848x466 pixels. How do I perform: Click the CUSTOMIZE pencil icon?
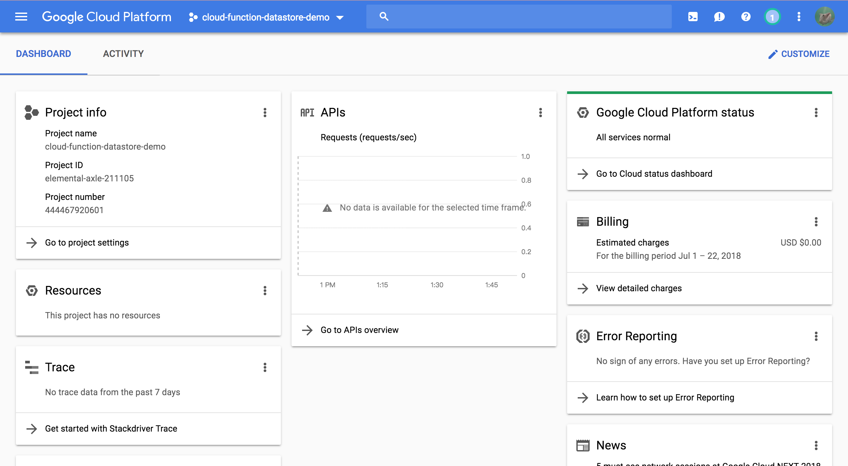pos(773,54)
